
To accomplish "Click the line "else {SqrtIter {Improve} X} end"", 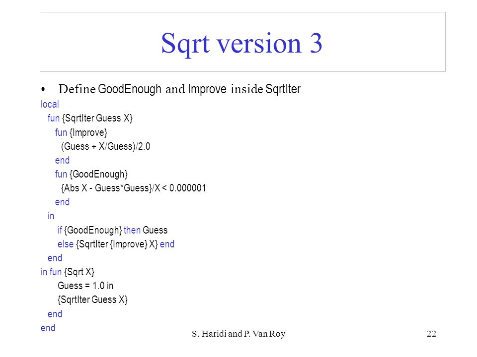I will pyautogui.click(x=116, y=244).
